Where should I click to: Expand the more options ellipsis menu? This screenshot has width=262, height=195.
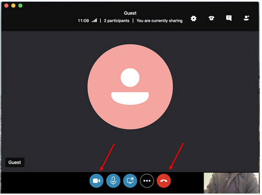(147, 180)
